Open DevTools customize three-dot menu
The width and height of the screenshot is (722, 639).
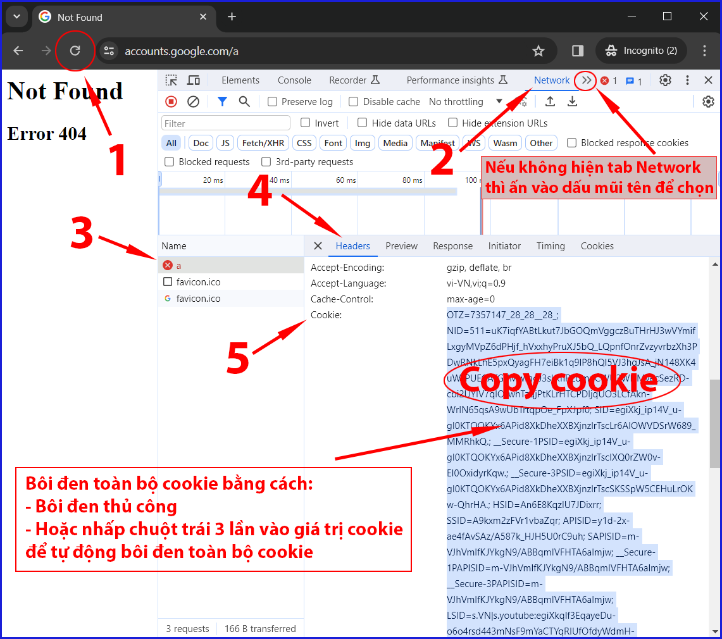tap(687, 80)
